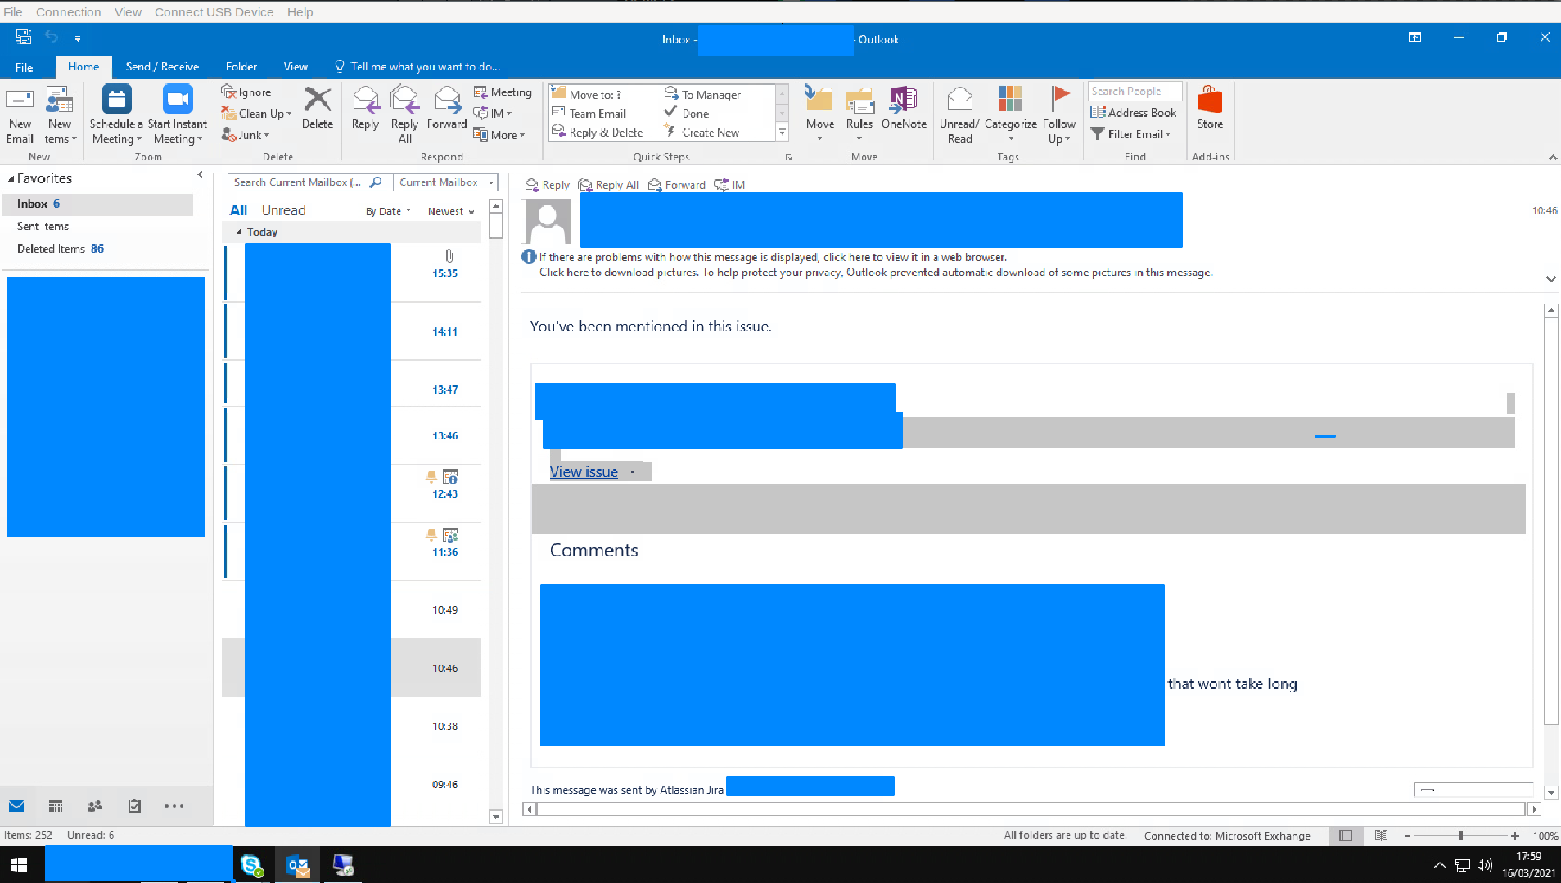1561x883 pixels.
Task: Select the To Manager quick step
Action: (x=703, y=95)
